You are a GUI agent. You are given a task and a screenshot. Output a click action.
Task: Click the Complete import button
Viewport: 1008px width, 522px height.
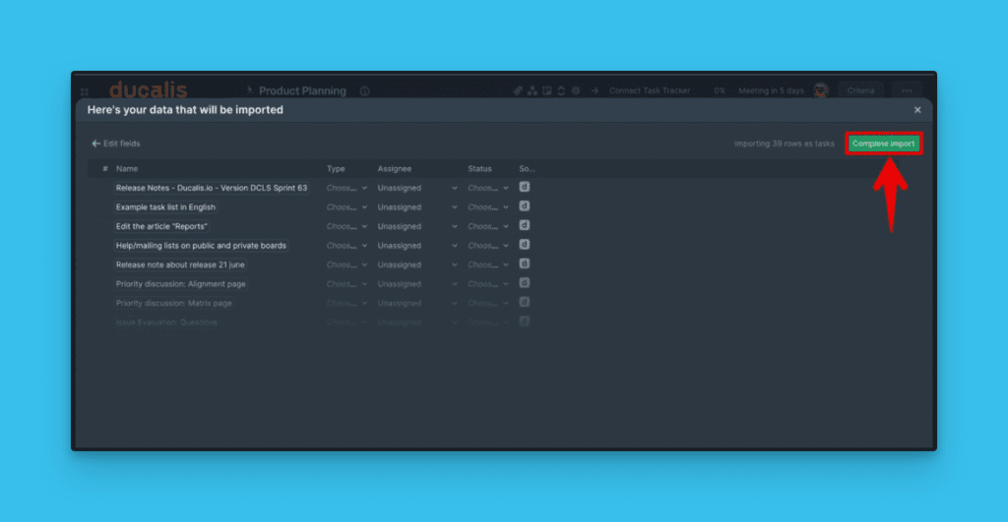[x=883, y=144]
